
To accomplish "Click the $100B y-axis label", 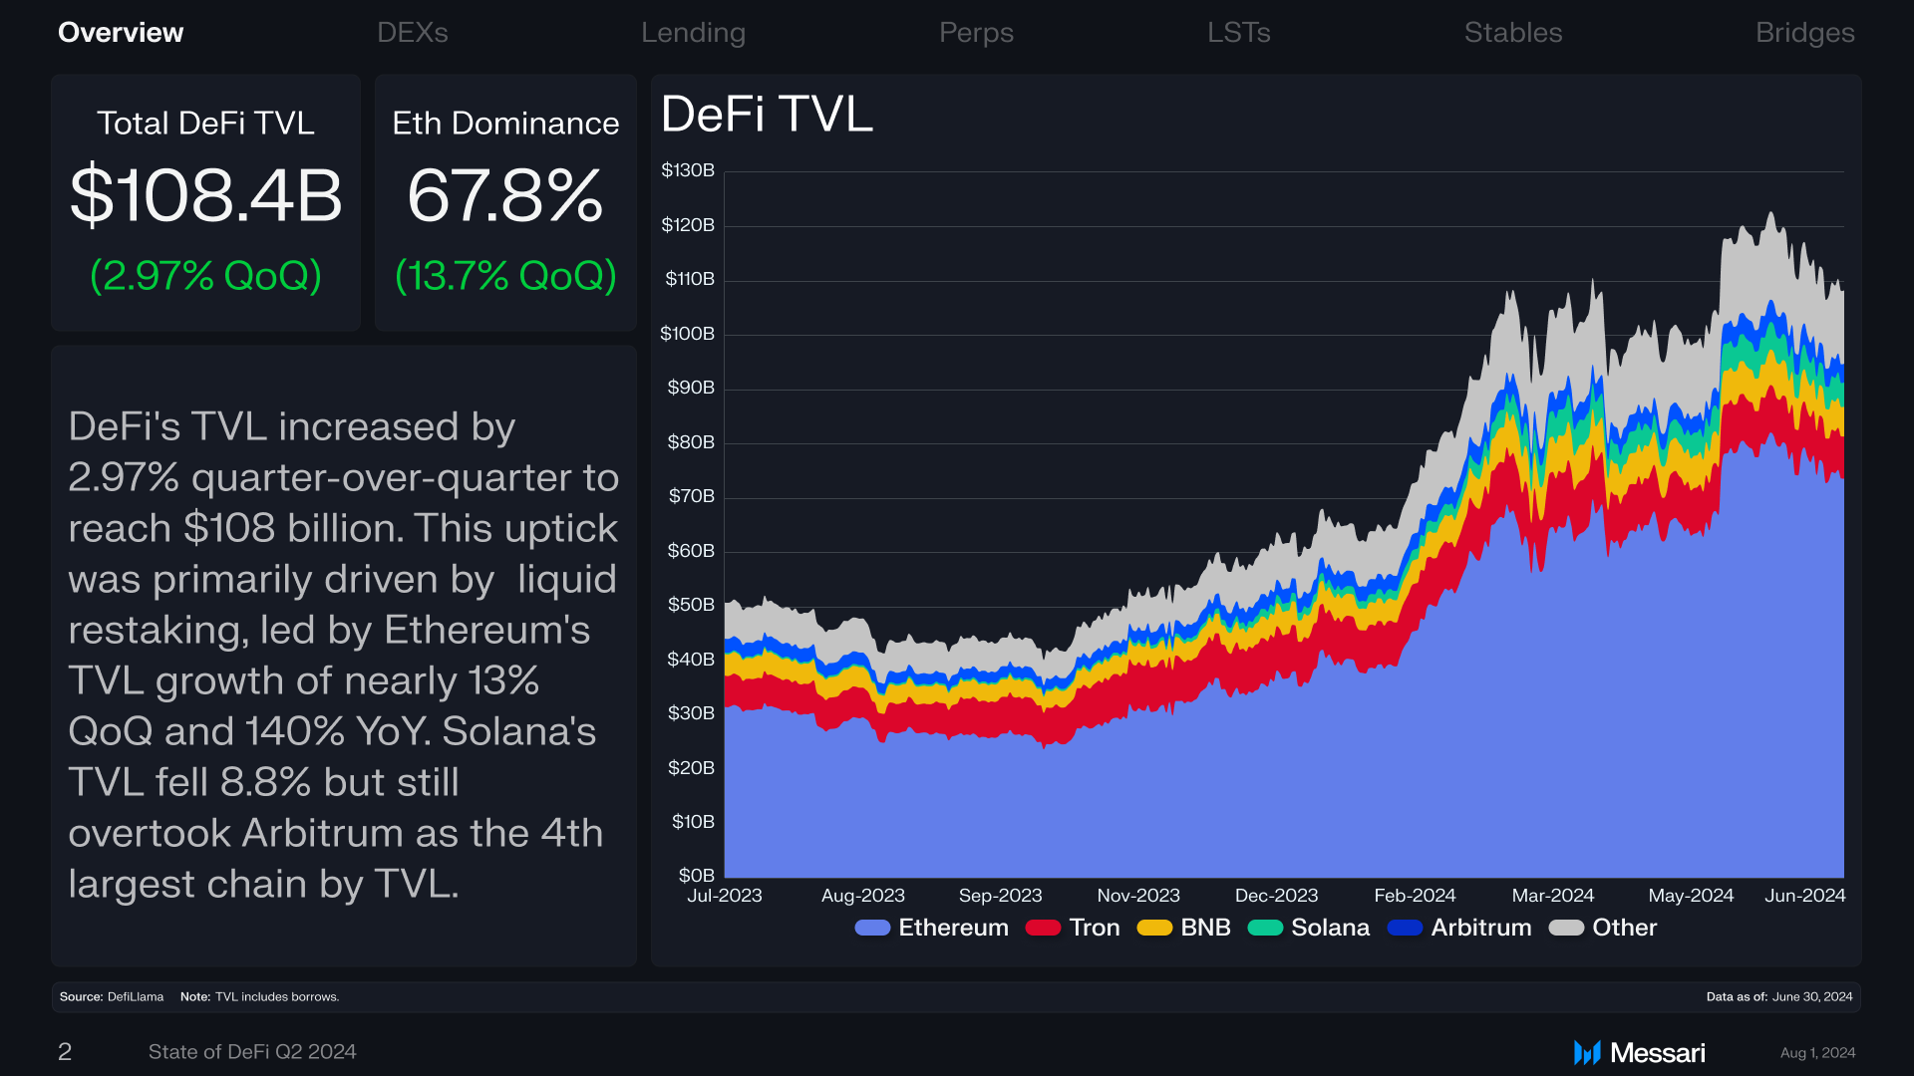I will (x=687, y=334).
